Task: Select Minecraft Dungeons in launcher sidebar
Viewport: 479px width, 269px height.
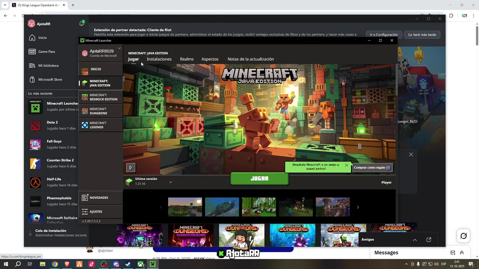Action: (x=101, y=111)
